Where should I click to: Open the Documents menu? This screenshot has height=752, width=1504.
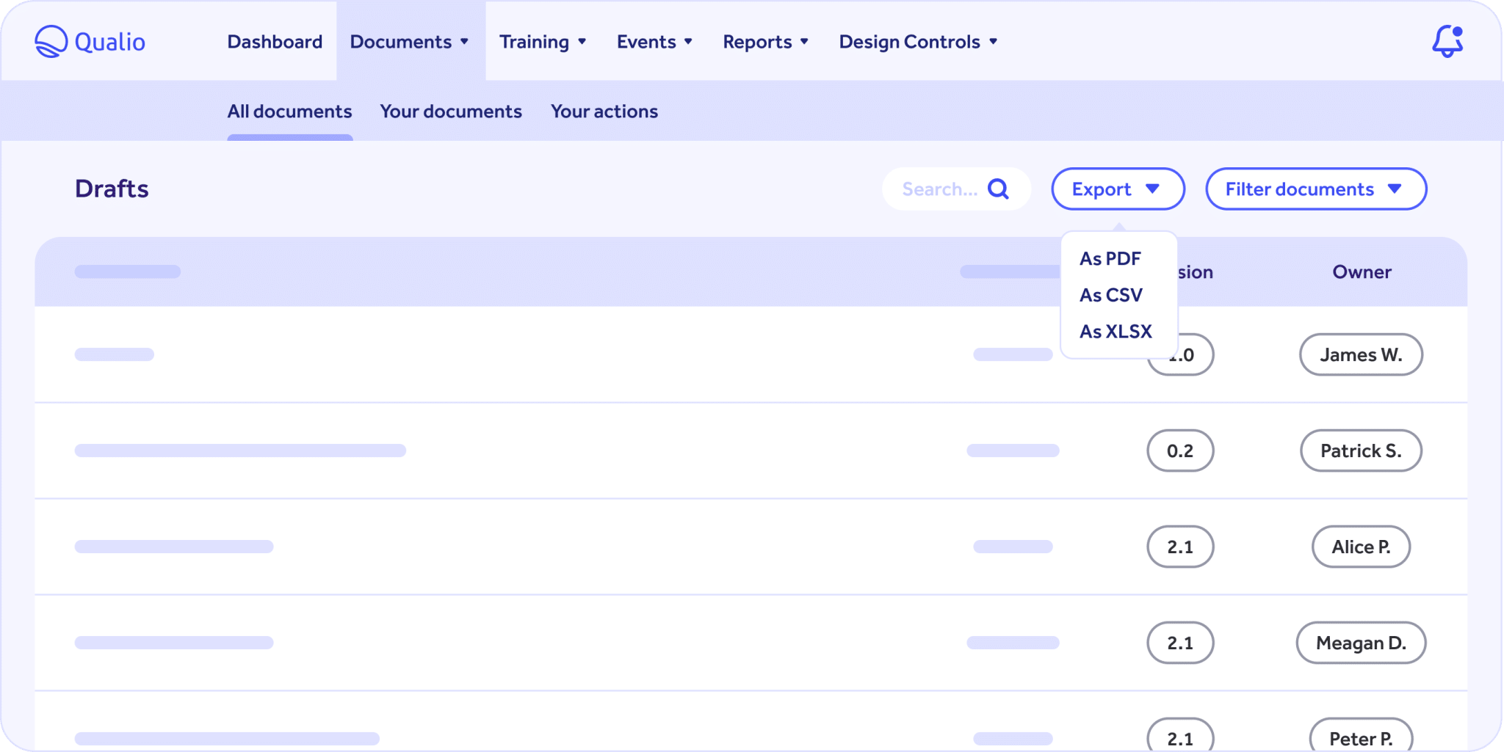pyautogui.click(x=409, y=42)
